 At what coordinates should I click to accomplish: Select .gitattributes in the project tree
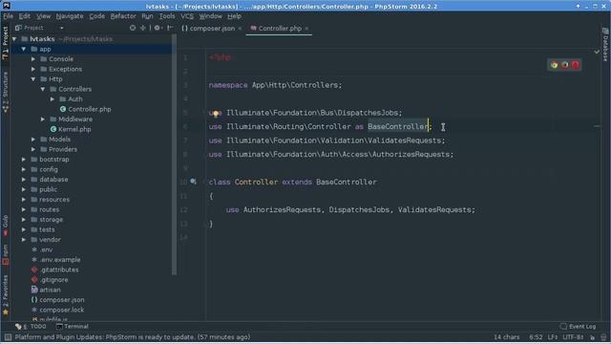click(59, 269)
